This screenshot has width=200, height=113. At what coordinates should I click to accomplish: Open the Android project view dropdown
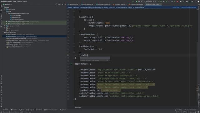point(8,4)
